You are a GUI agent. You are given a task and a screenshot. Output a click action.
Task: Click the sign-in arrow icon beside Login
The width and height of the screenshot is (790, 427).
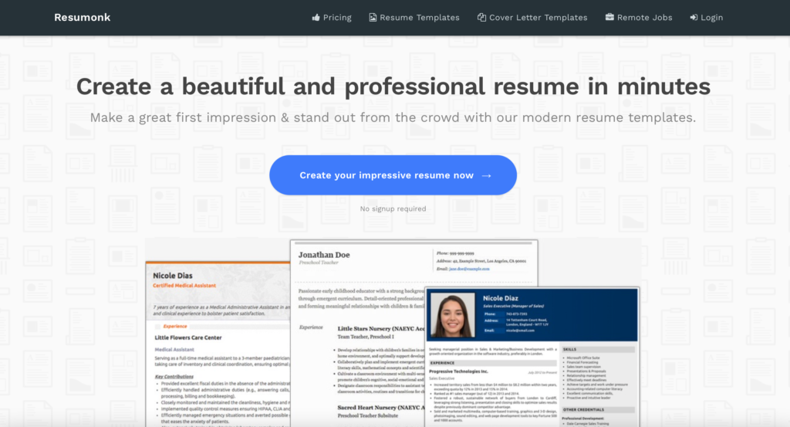point(694,18)
